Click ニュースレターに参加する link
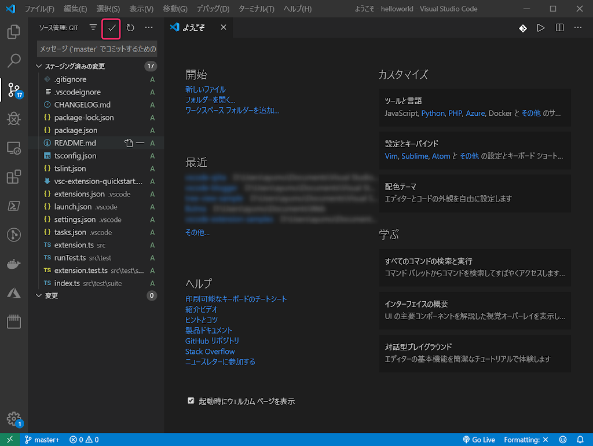The height and width of the screenshot is (446, 593). coord(220,361)
